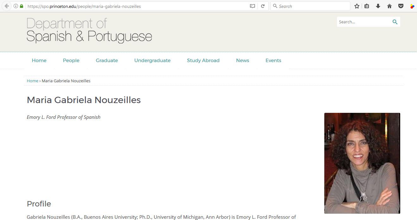417x220 pixels.
Task: Bookmark this page with the star icon
Action: click(357, 6)
